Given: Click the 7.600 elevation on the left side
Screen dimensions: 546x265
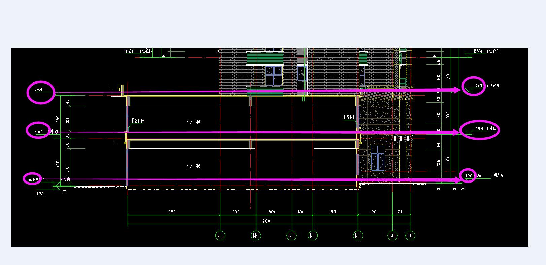Looking at the screenshot, I should (x=38, y=89).
